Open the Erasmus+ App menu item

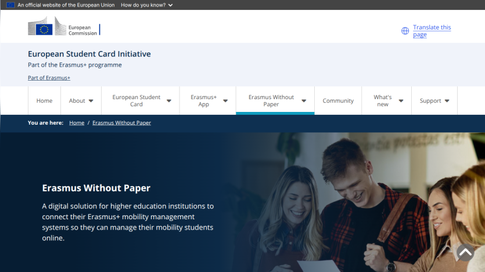pyautogui.click(x=203, y=101)
